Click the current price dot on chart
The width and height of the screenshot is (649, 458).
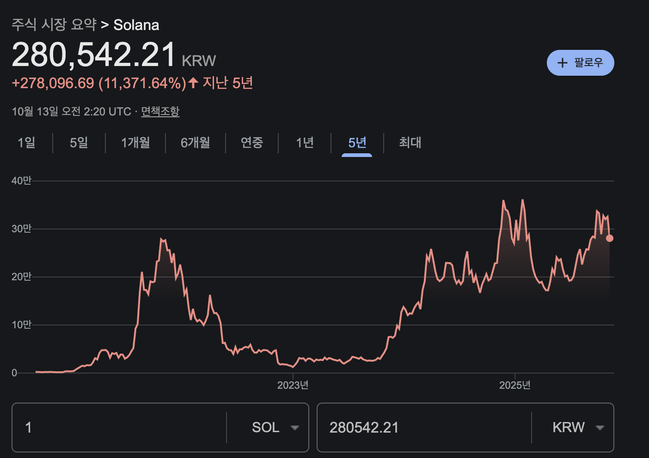tap(610, 238)
